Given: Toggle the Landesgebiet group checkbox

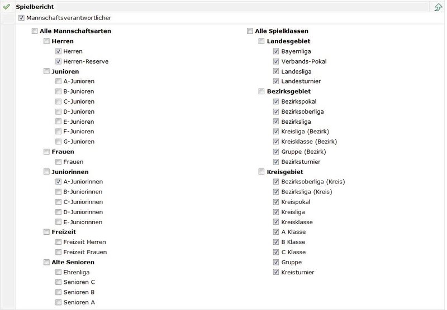Looking at the screenshot, I should 261,41.
